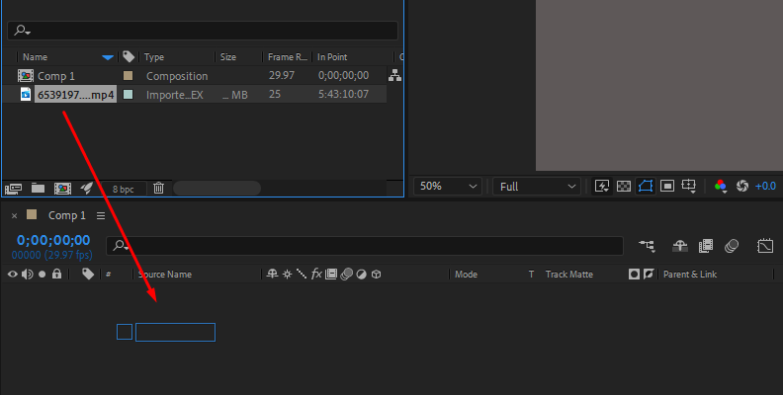Select the mp4 footage item in Project
This screenshot has height=395, width=783.
pyautogui.click(x=75, y=95)
